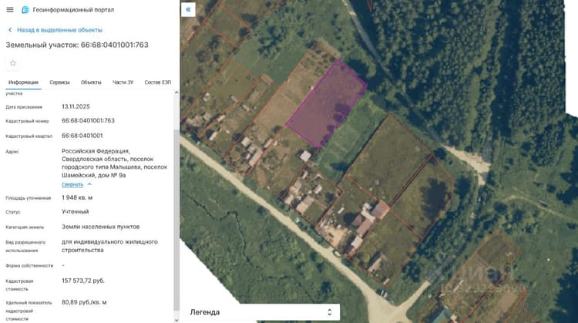Open the hamburger main menu
Viewport: 578px width, 323px height.
[10, 9]
